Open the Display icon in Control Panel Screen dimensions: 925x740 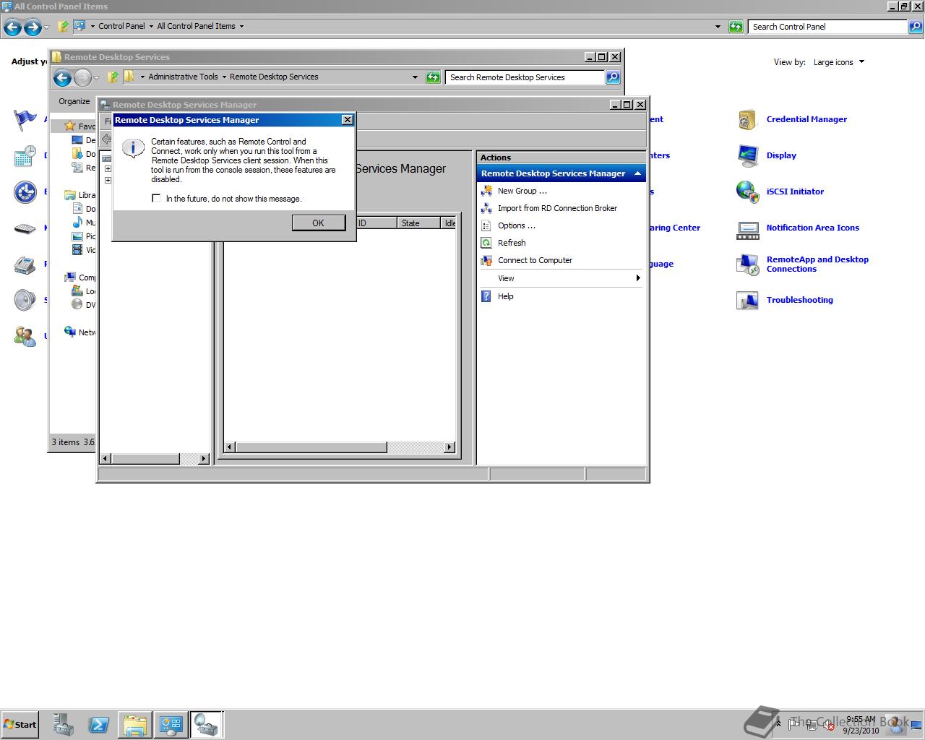click(x=747, y=155)
